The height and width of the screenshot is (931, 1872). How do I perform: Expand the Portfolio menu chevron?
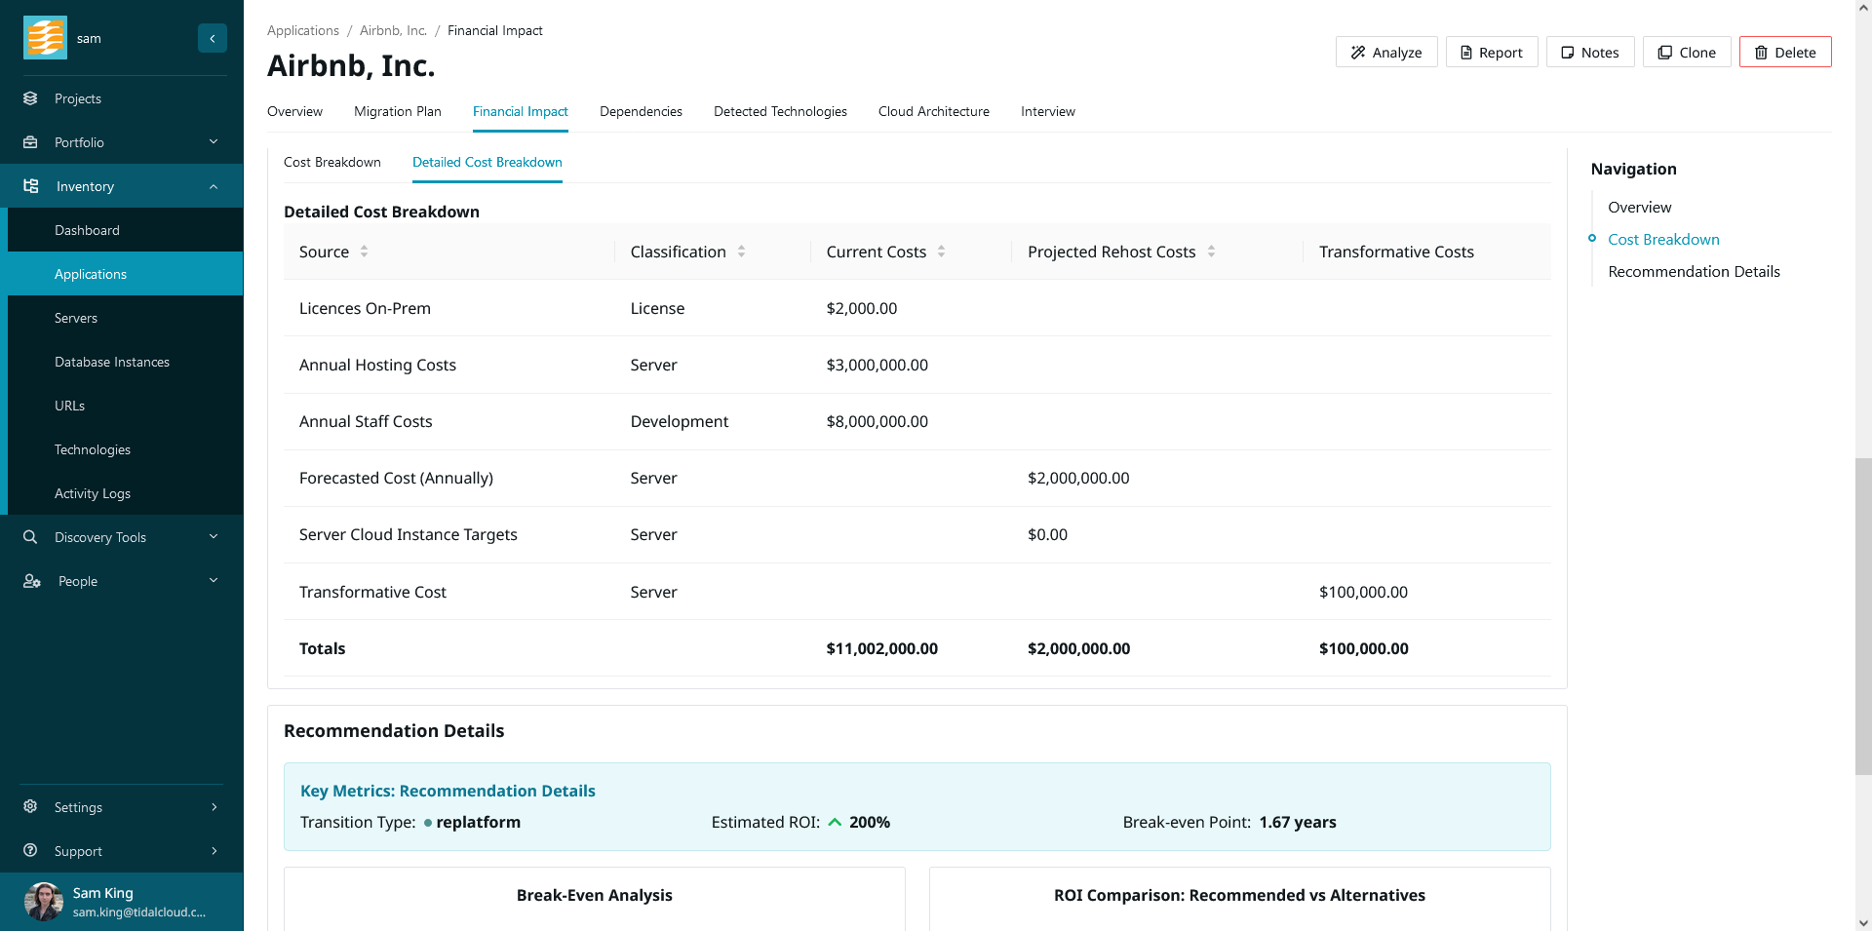coord(214,142)
